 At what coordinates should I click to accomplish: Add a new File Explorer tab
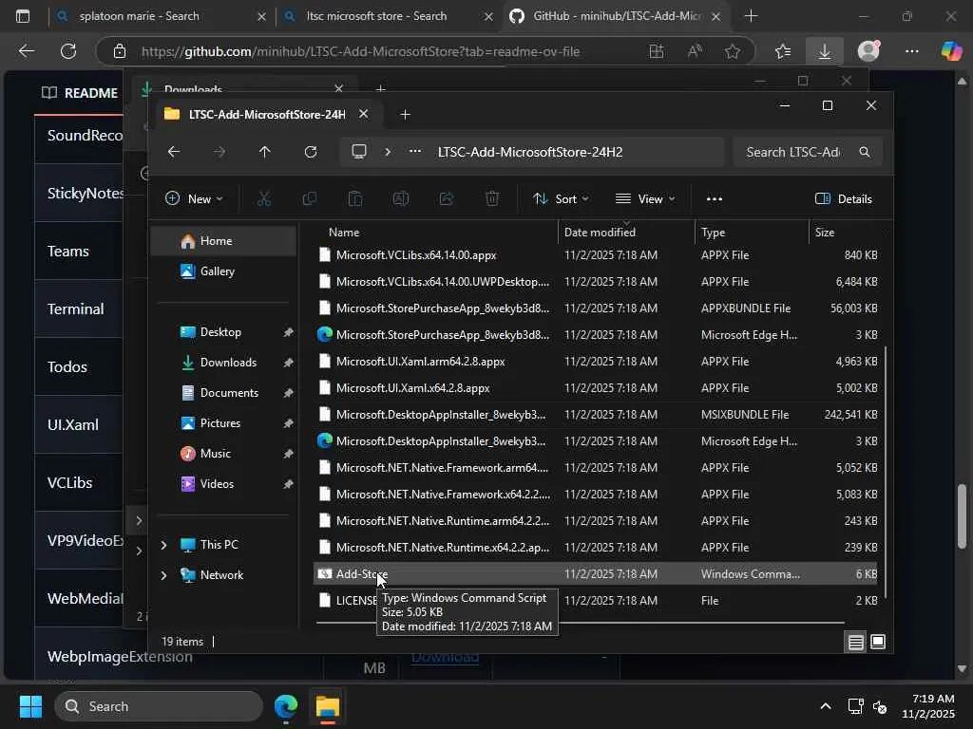[405, 115]
